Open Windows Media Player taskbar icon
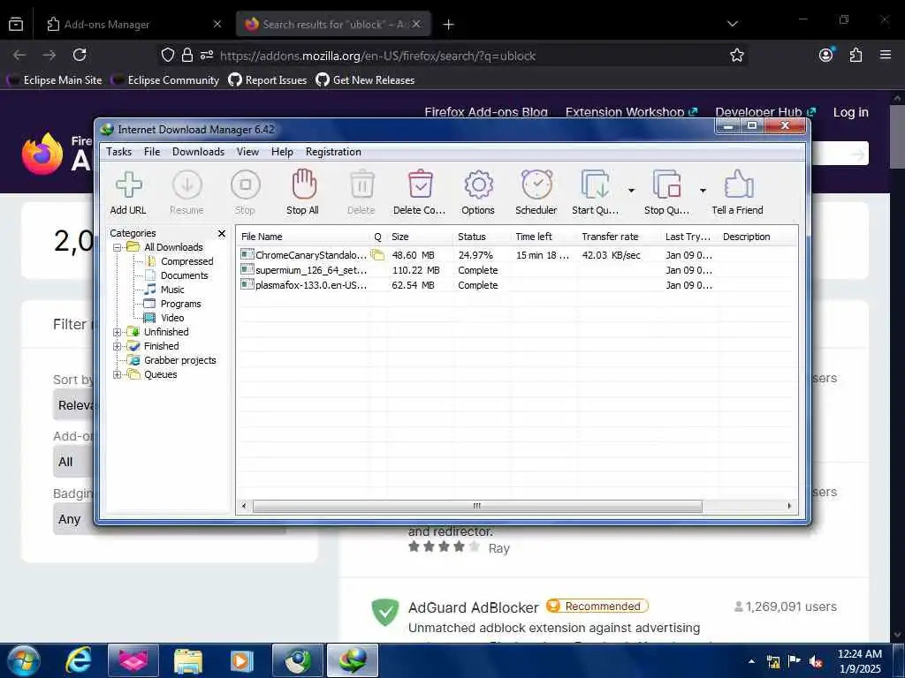The image size is (905, 678). pyautogui.click(x=242, y=661)
